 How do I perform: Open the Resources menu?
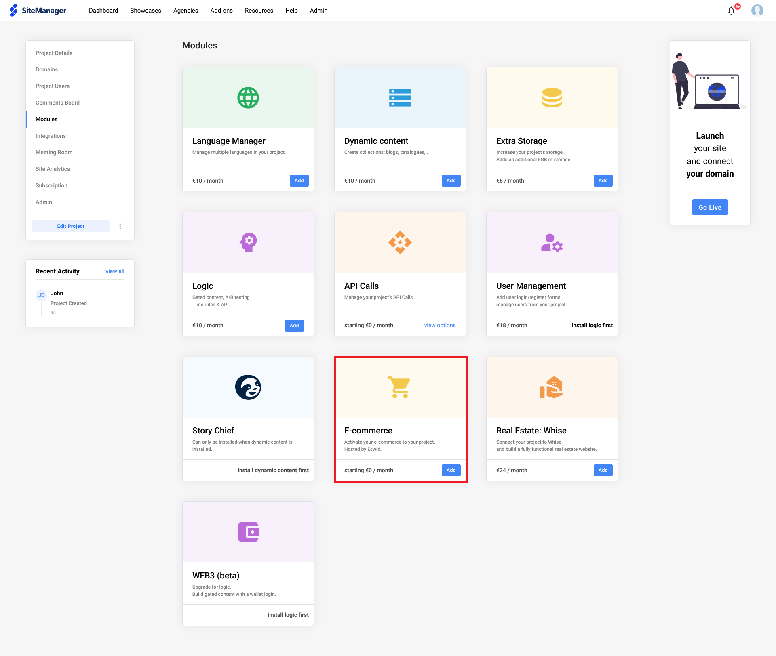259,11
